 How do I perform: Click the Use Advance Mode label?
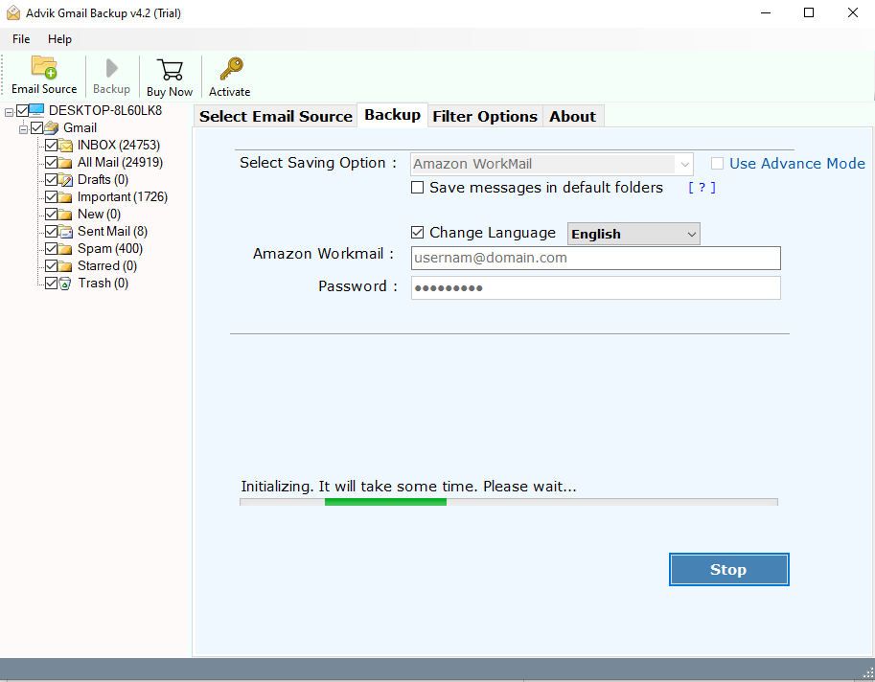click(x=796, y=164)
